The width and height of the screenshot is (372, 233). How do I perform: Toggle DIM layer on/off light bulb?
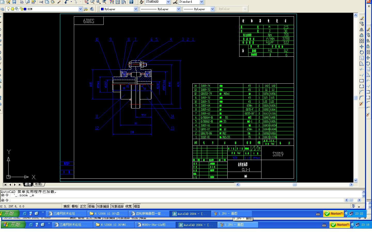(x=8, y=9)
